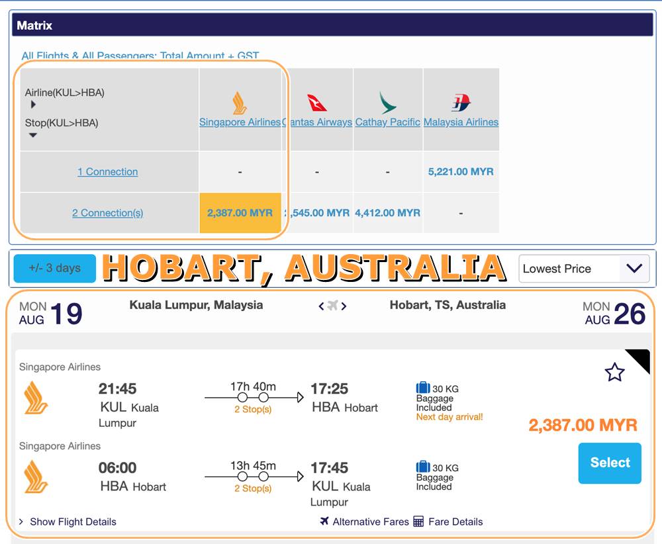Click the orange 2,387.00 MYR total price
Viewport: 662px width, 544px height.
(583, 425)
